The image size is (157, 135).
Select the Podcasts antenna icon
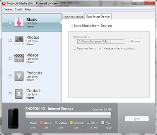point(19,76)
